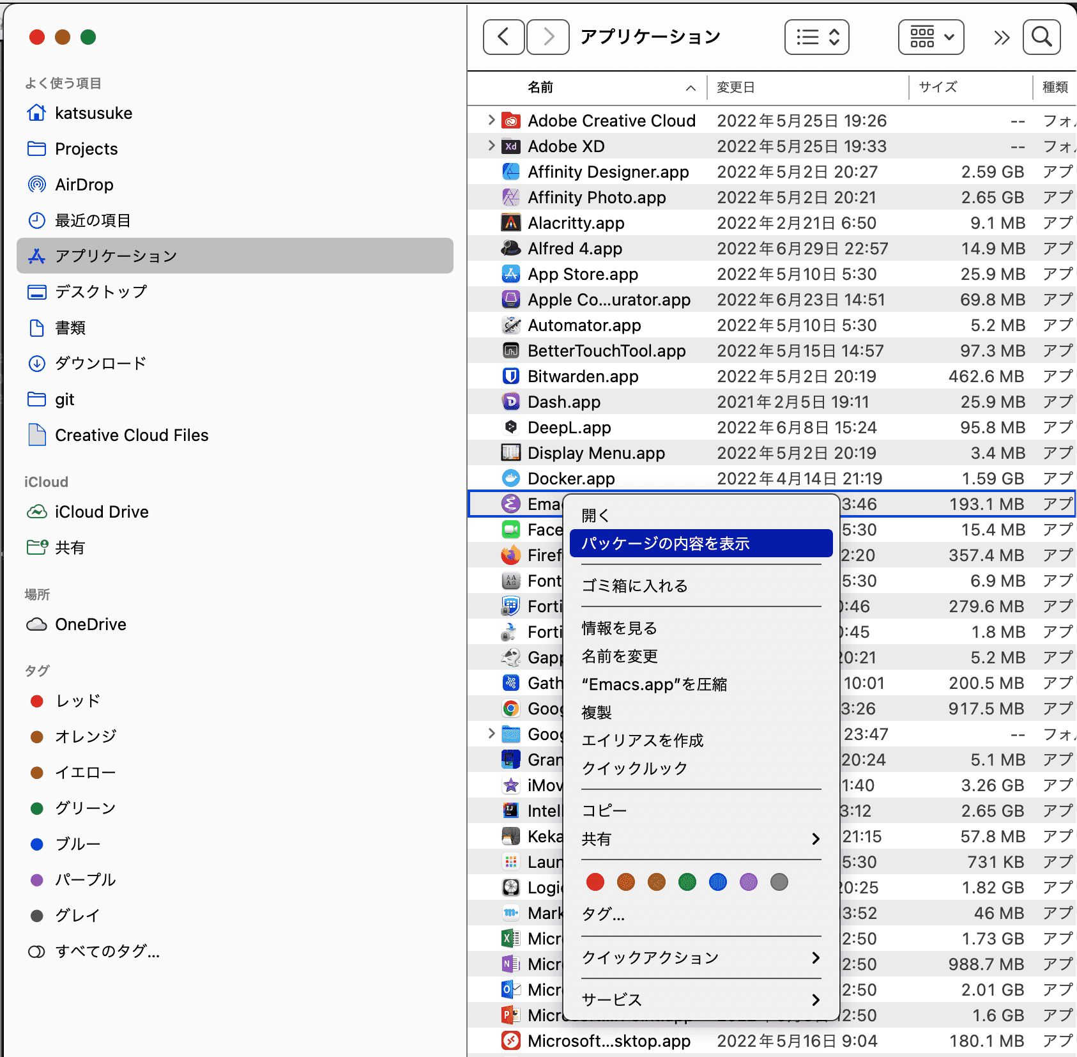Click the Bitwarden.app shield icon

510,376
